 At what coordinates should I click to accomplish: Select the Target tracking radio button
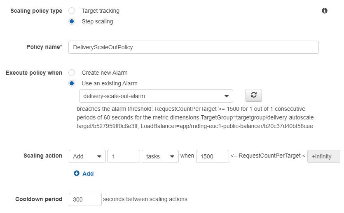[72, 11]
